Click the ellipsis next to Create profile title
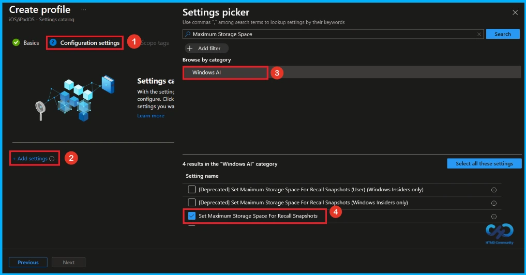 tap(84, 10)
